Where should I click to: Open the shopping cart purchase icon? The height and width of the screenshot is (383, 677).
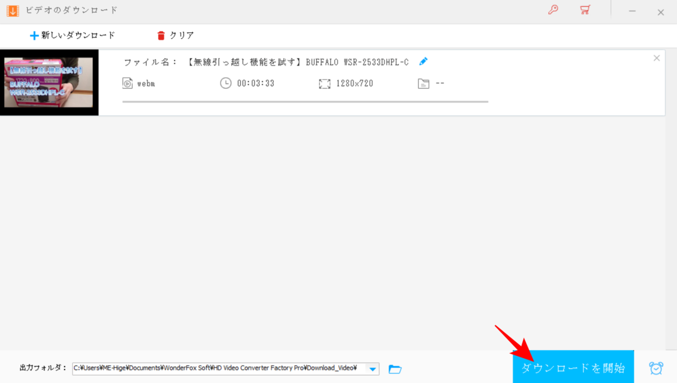585,10
